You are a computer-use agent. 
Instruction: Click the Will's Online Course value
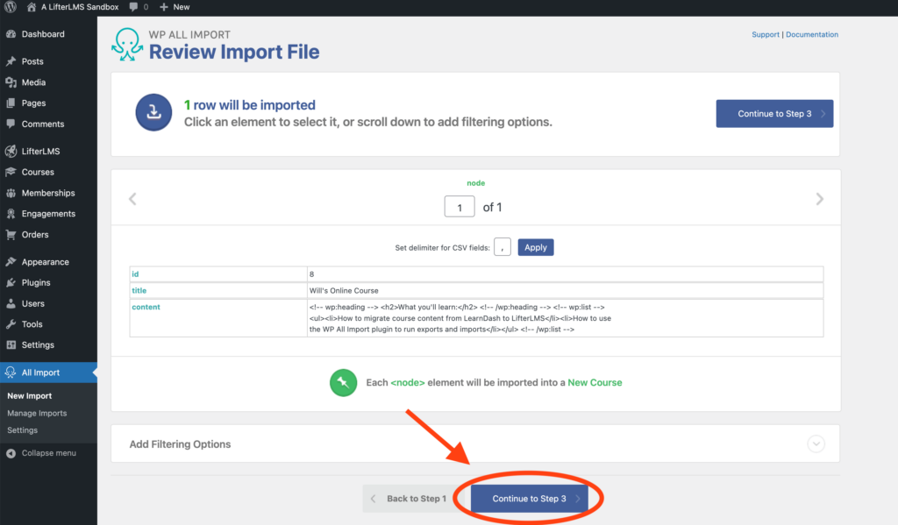[x=344, y=290]
